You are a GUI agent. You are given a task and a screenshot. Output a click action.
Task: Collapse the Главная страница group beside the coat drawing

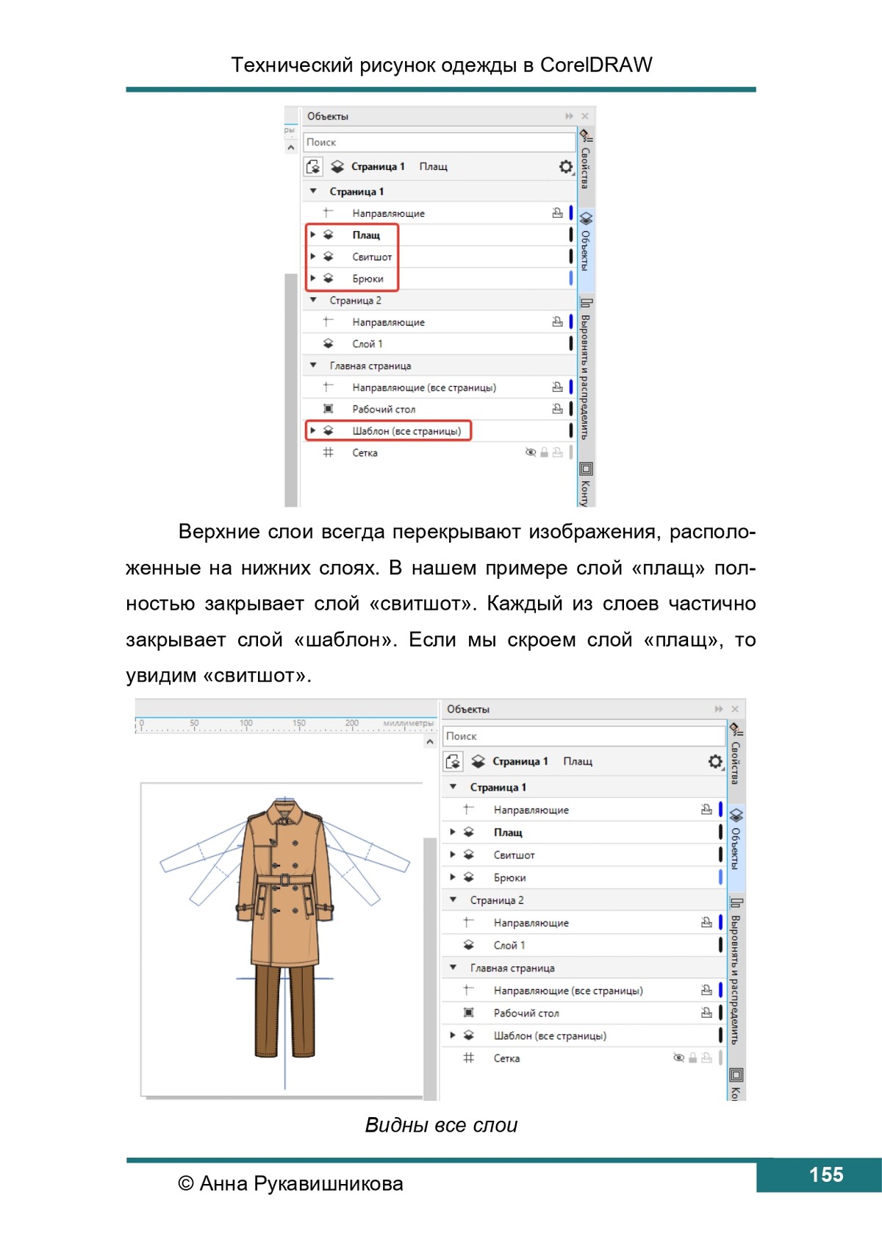[x=453, y=968]
